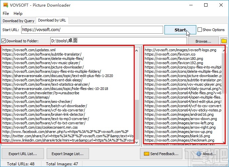Select the text-statistics-analyzer URL line

[46, 84]
